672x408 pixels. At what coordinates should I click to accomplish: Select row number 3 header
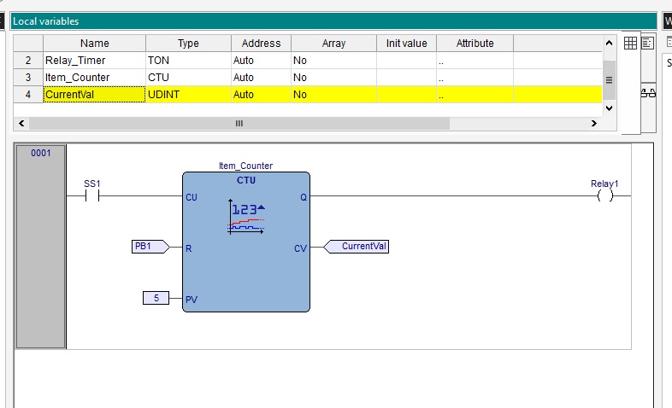tap(28, 78)
